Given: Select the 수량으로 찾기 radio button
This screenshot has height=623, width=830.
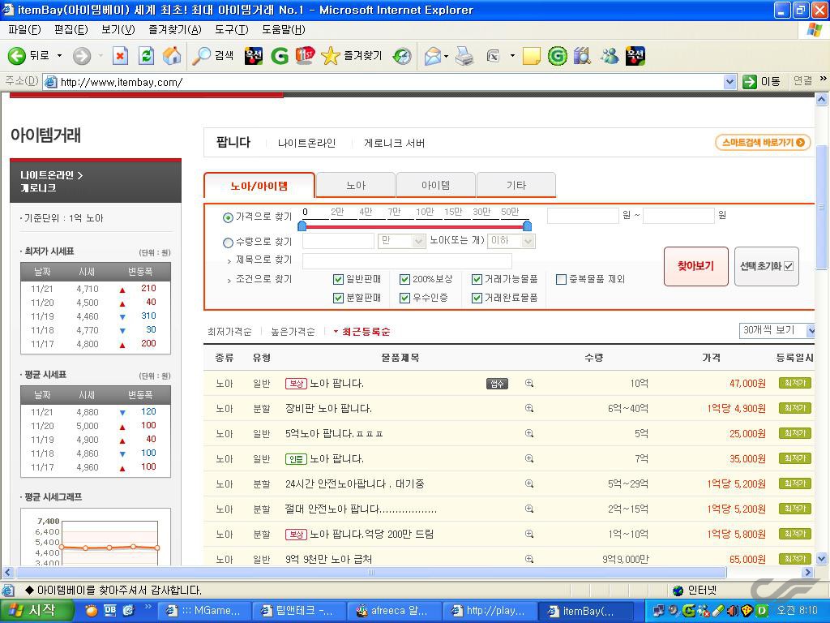Looking at the screenshot, I should coord(228,243).
